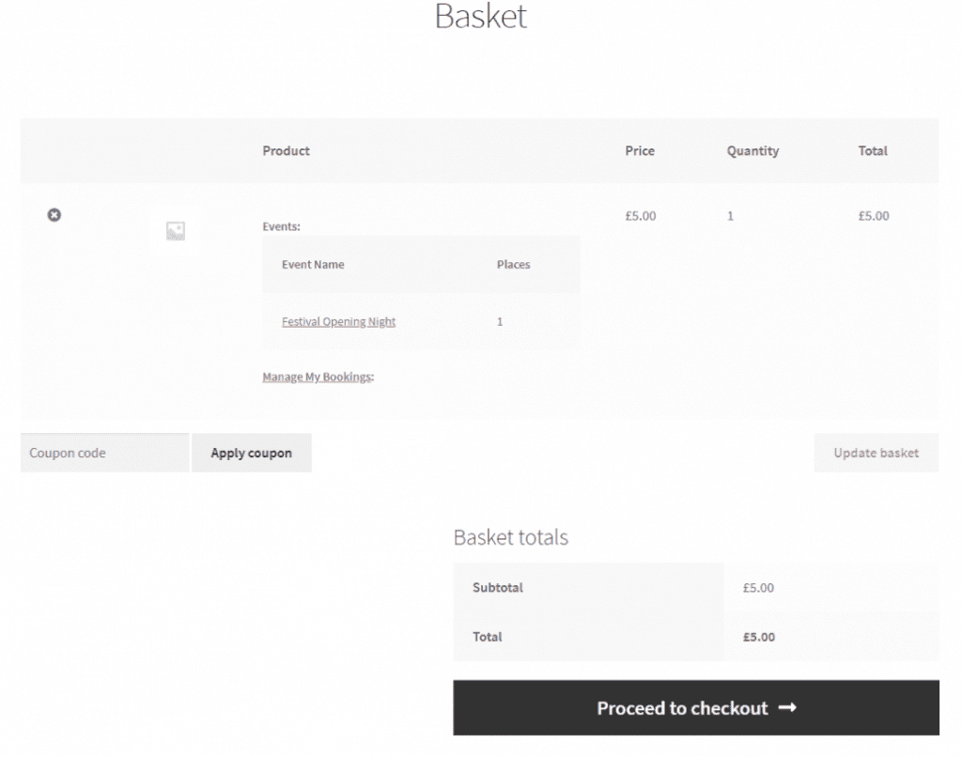The image size is (962, 757).
Task: Click the Total column header in the table
Action: 872,150
